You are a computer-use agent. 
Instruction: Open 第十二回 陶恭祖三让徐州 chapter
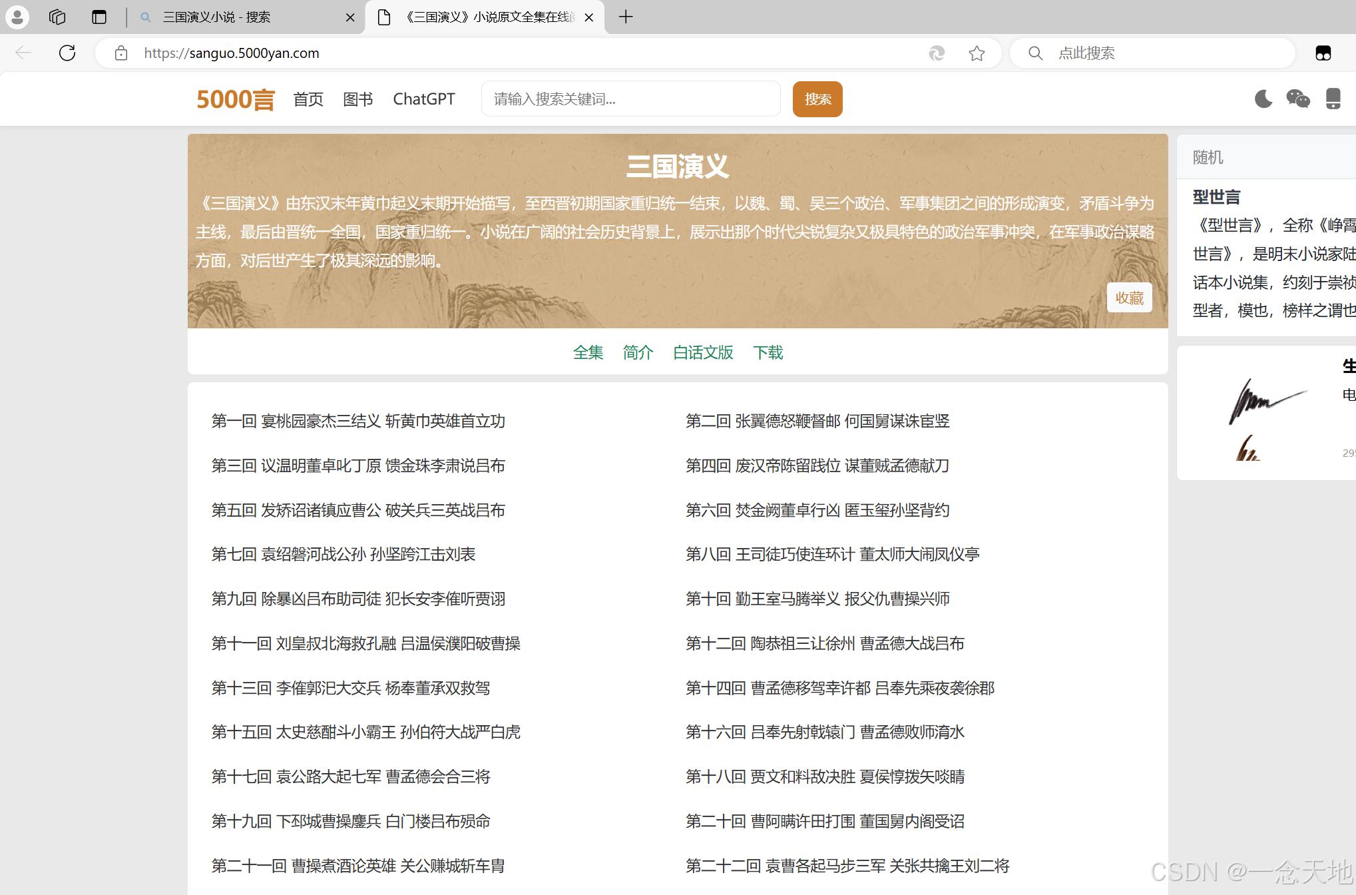pyautogui.click(x=825, y=643)
